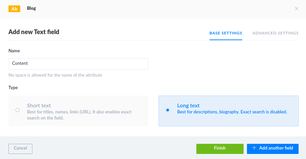Click the Short text option title

point(39,106)
